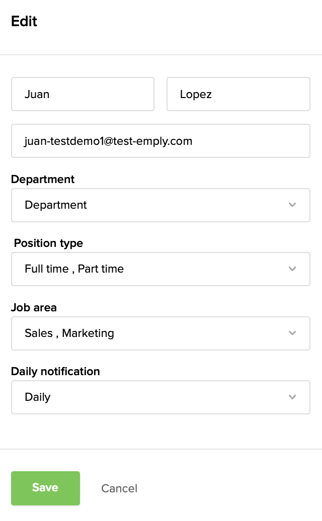Click the 'Full time , Part time' value text
322x521 pixels.
pos(74,269)
